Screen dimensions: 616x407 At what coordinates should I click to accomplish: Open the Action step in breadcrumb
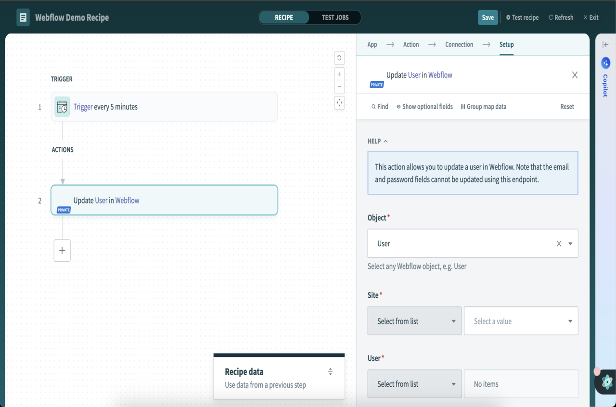(x=411, y=44)
